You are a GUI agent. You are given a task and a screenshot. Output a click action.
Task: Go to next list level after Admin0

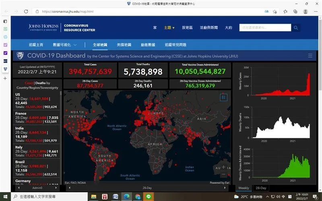coord(56,188)
